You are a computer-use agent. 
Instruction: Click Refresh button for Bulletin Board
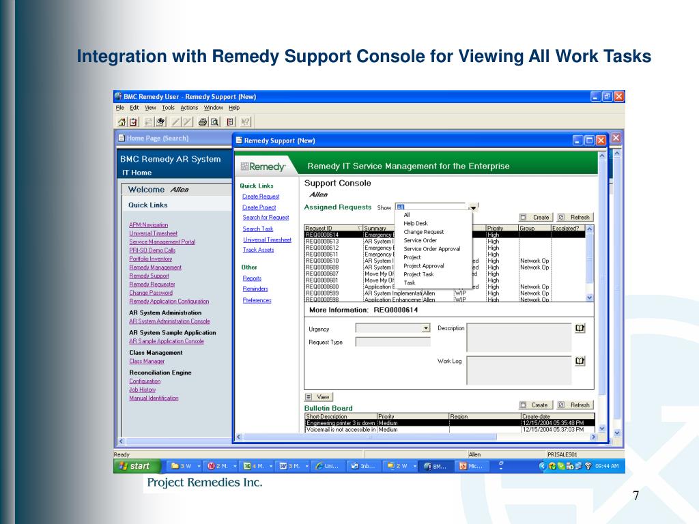coord(575,405)
